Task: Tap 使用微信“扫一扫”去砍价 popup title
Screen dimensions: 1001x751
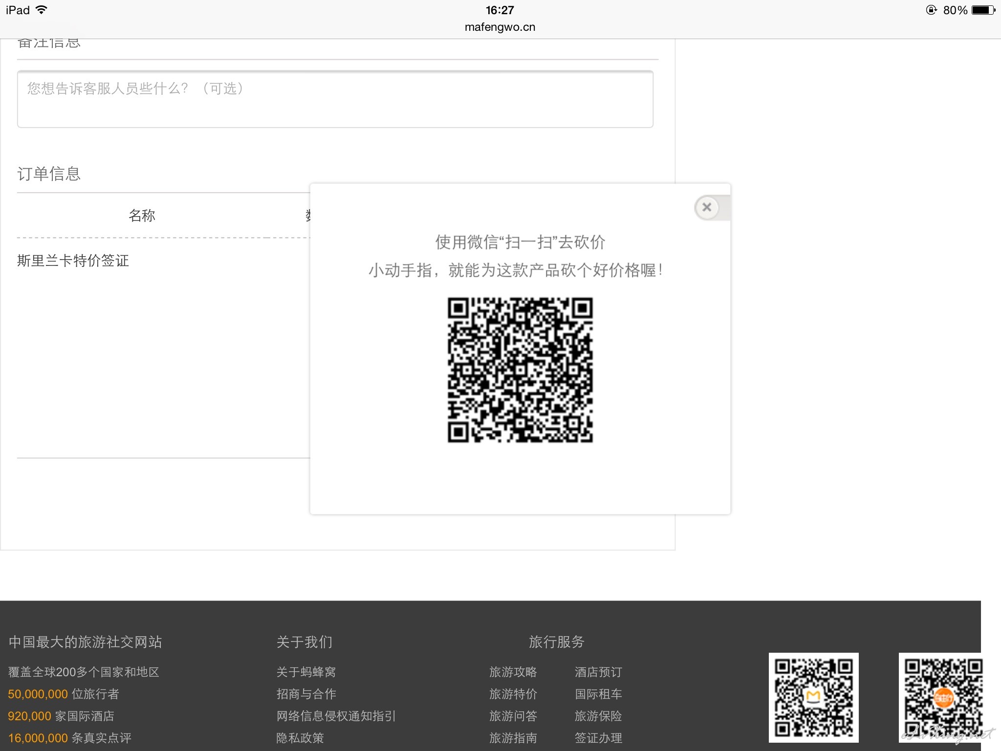Action: coord(520,242)
